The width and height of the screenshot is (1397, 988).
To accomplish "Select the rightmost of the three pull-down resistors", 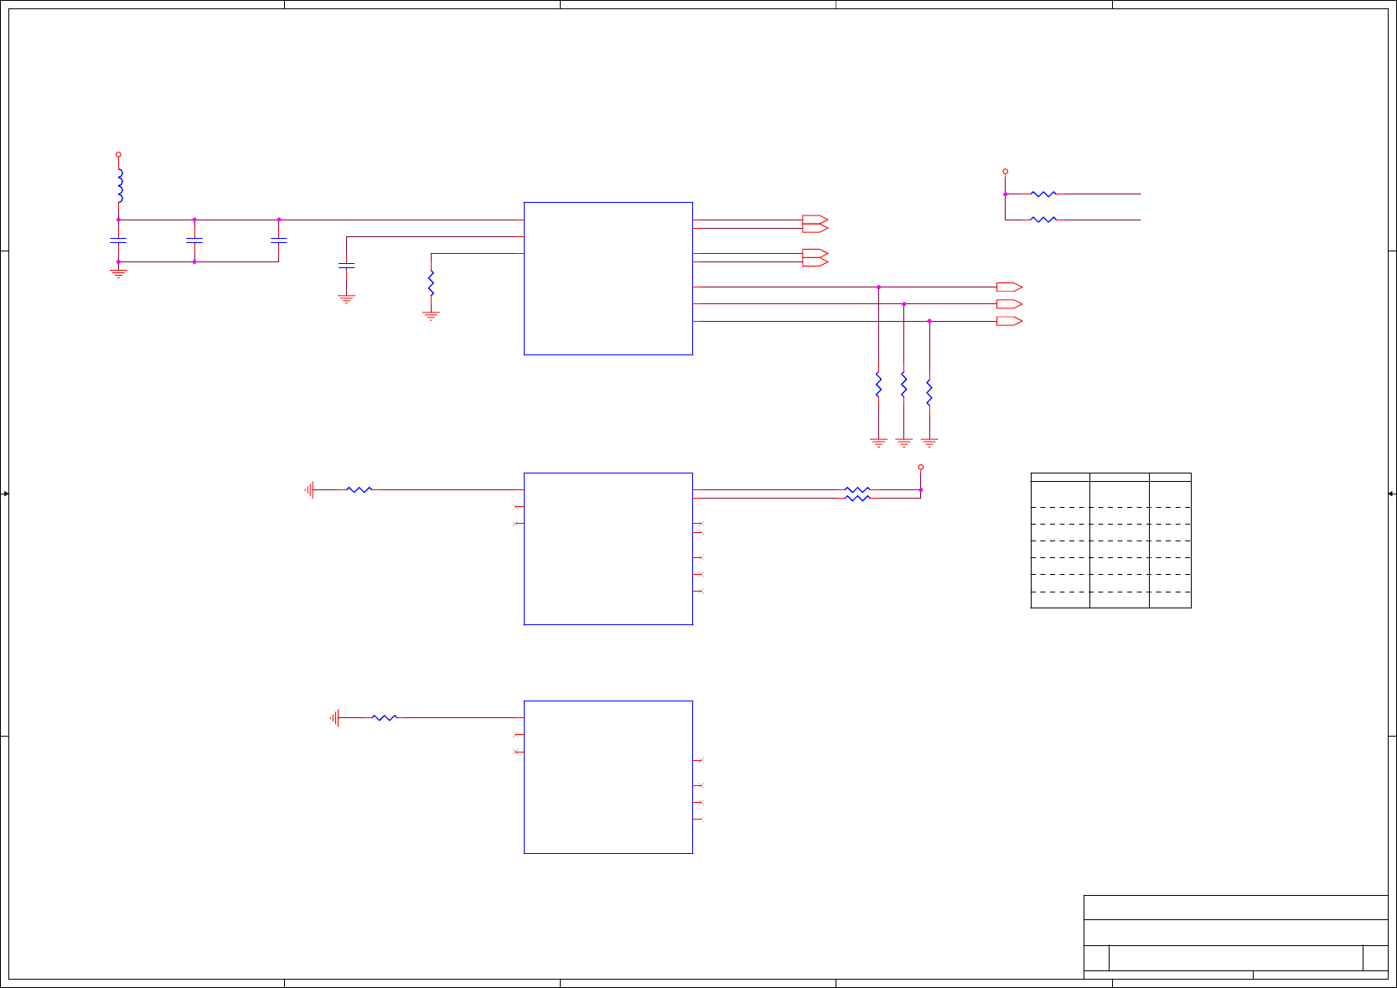I will coord(929,393).
